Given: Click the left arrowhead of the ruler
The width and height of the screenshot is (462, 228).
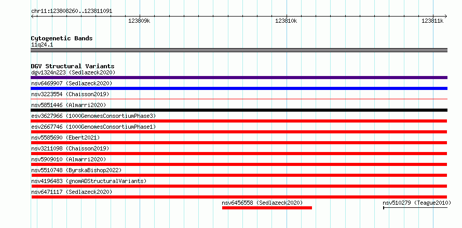Looking at the screenshot, I should click(32, 16).
